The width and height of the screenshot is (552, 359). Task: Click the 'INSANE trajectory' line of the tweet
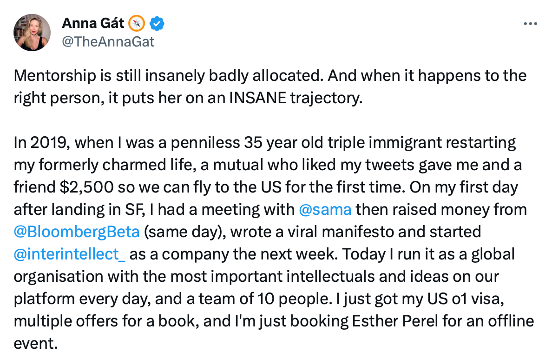(x=188, y=98)
